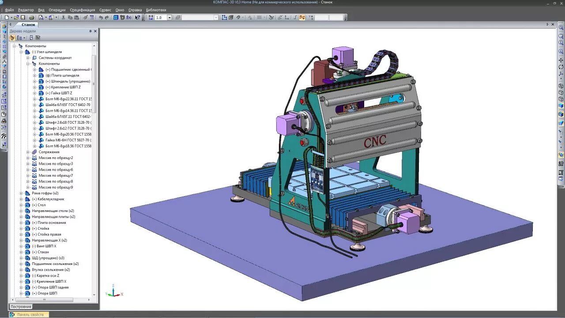Select Опора ШВП задняя tree item
Screen dimensions: 565x318
pos(50,288)
